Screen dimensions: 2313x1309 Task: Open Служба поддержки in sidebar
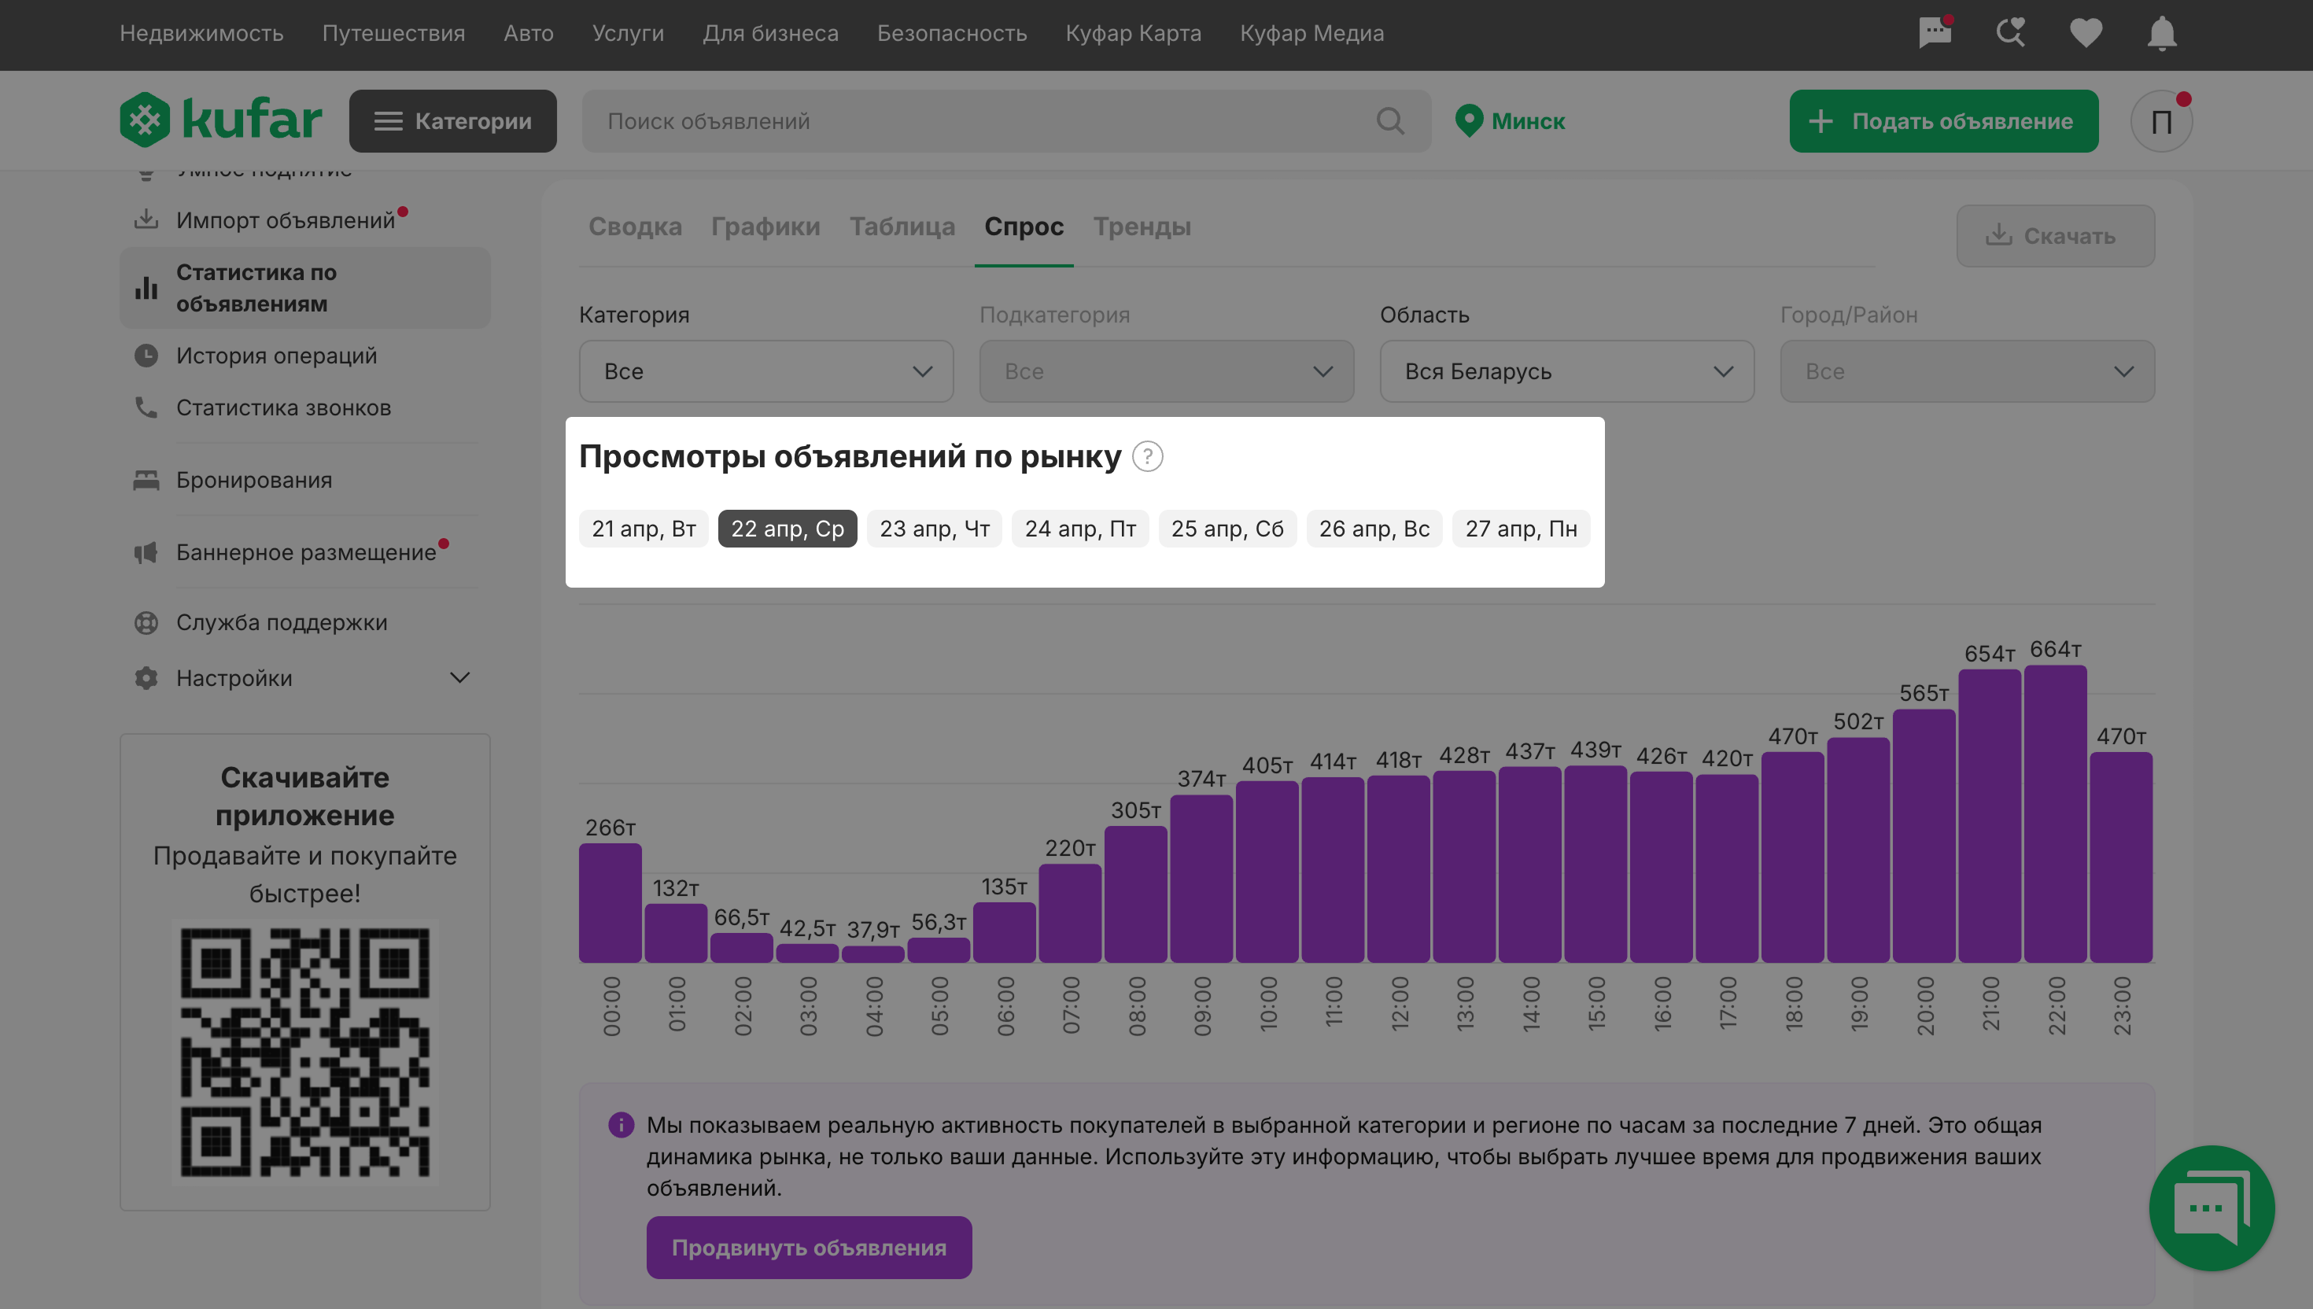[282, 622]
